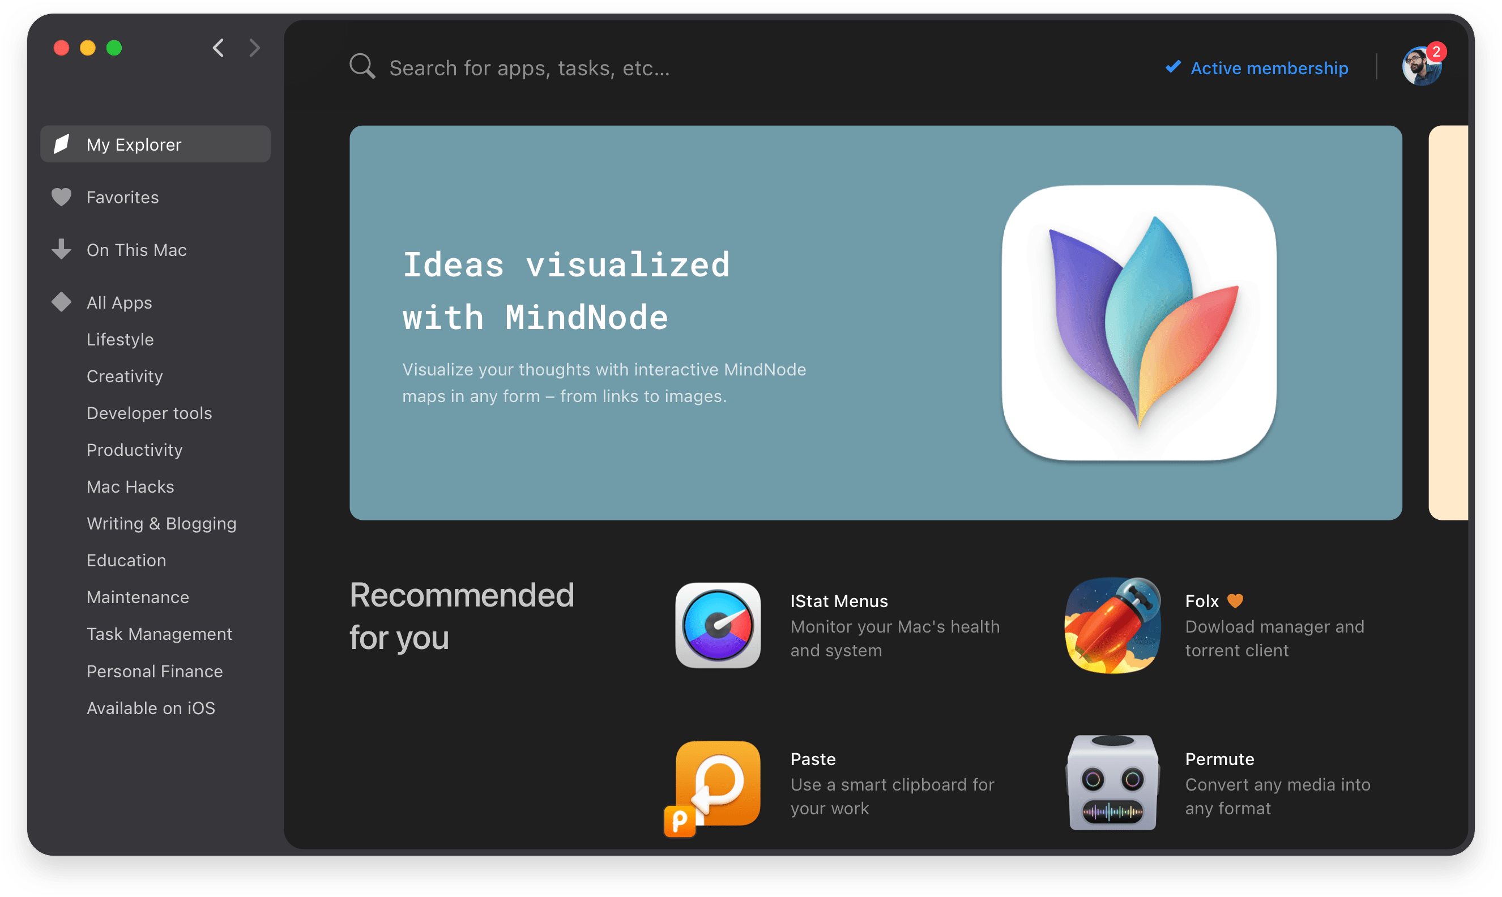Click into the search apps field

click(x=529, y=68)
